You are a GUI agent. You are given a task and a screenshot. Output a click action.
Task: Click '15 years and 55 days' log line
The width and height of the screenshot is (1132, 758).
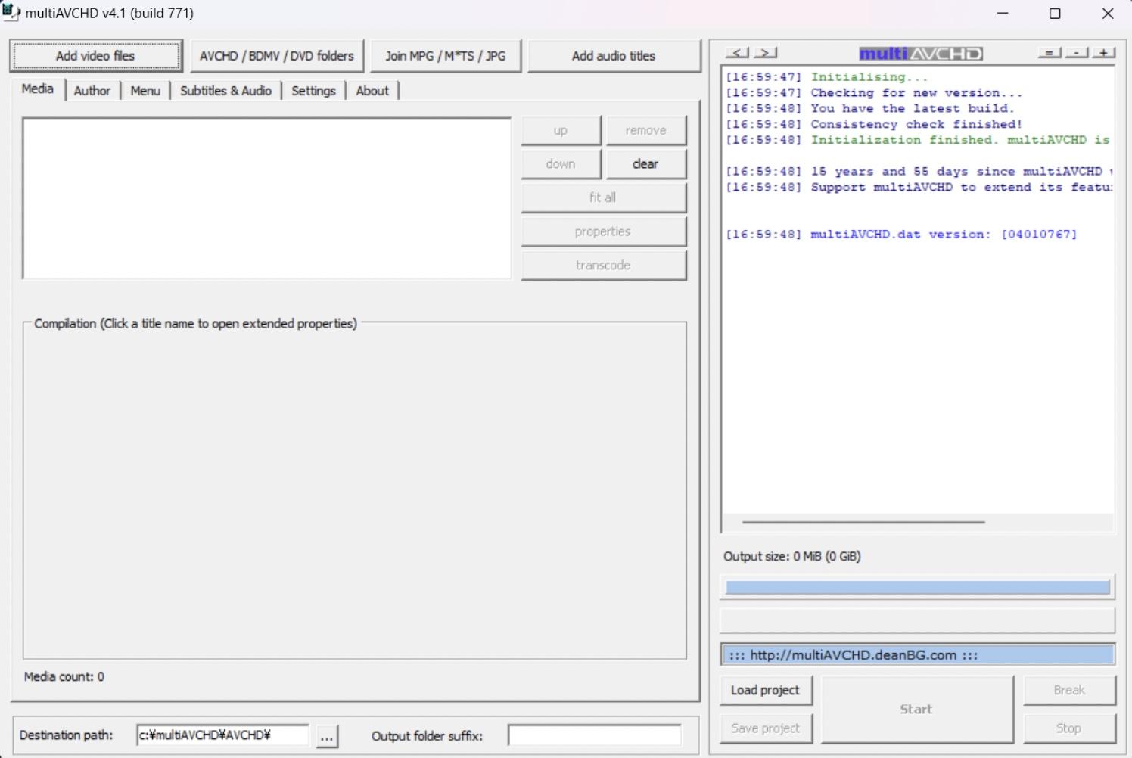[x=919, y=172]
